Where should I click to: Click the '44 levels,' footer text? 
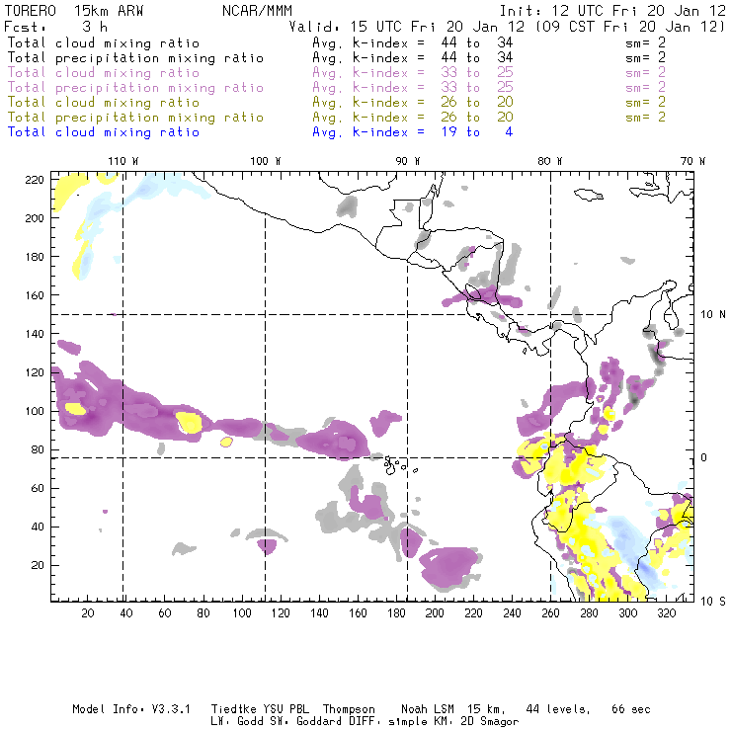click(558, 709)
